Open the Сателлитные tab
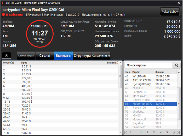Screen dimensions: 183x136 tap(101, 56)
